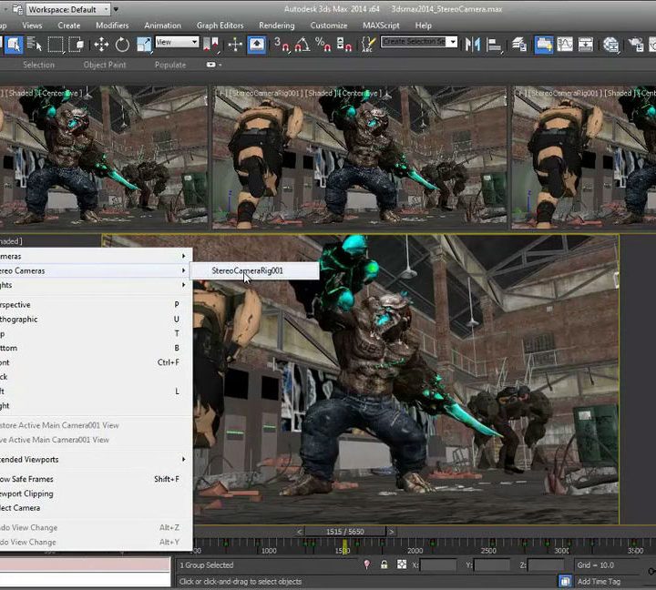Choose Rectangular Selection Region tool
Screen dimensions: 656x590
coord(56,45)
